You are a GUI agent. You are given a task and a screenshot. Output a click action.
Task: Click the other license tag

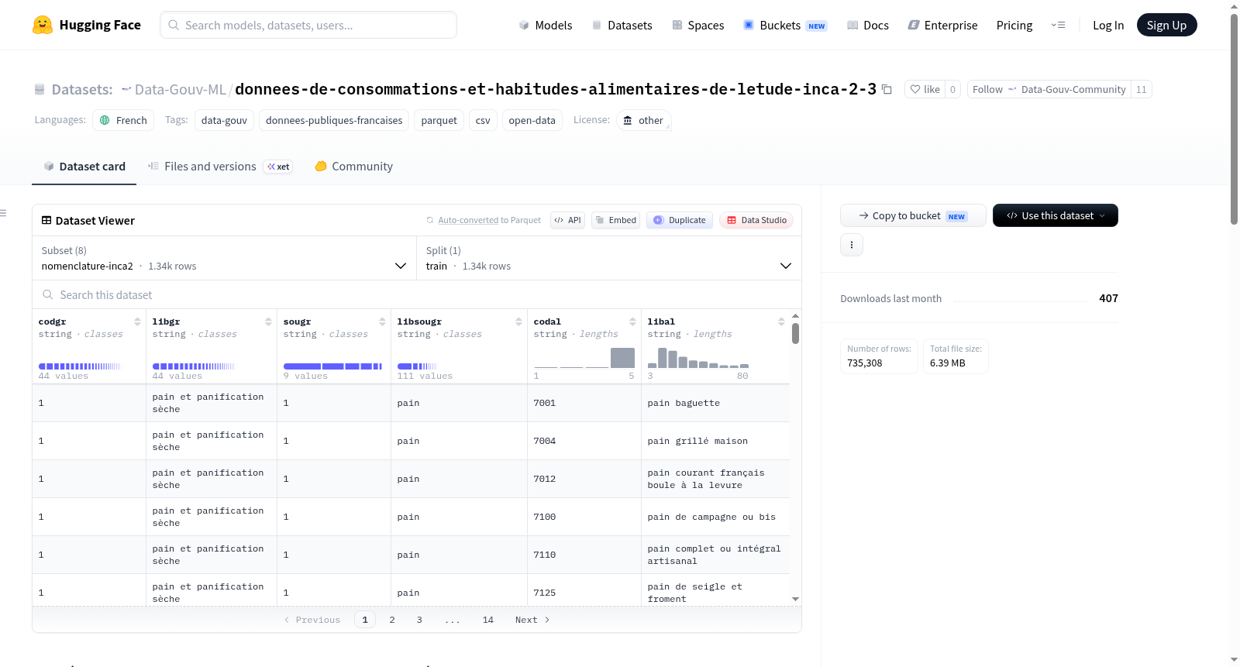pos(643,121)
